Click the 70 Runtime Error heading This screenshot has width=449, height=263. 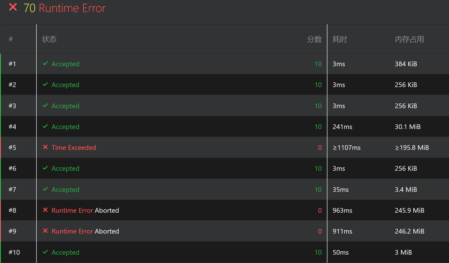pyautogui.click(x=65, y=8)
